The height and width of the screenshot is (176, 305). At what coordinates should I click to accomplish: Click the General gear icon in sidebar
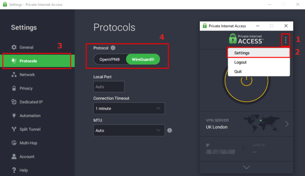(14, 47)
